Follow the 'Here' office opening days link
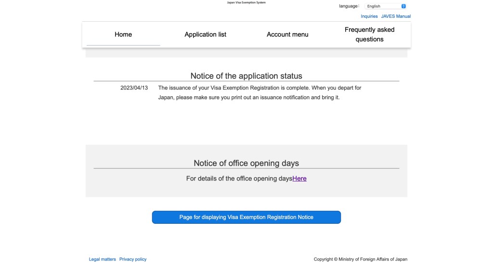Image resolution: width=493 pixels, height=271 pixels. tap(299, 179)
